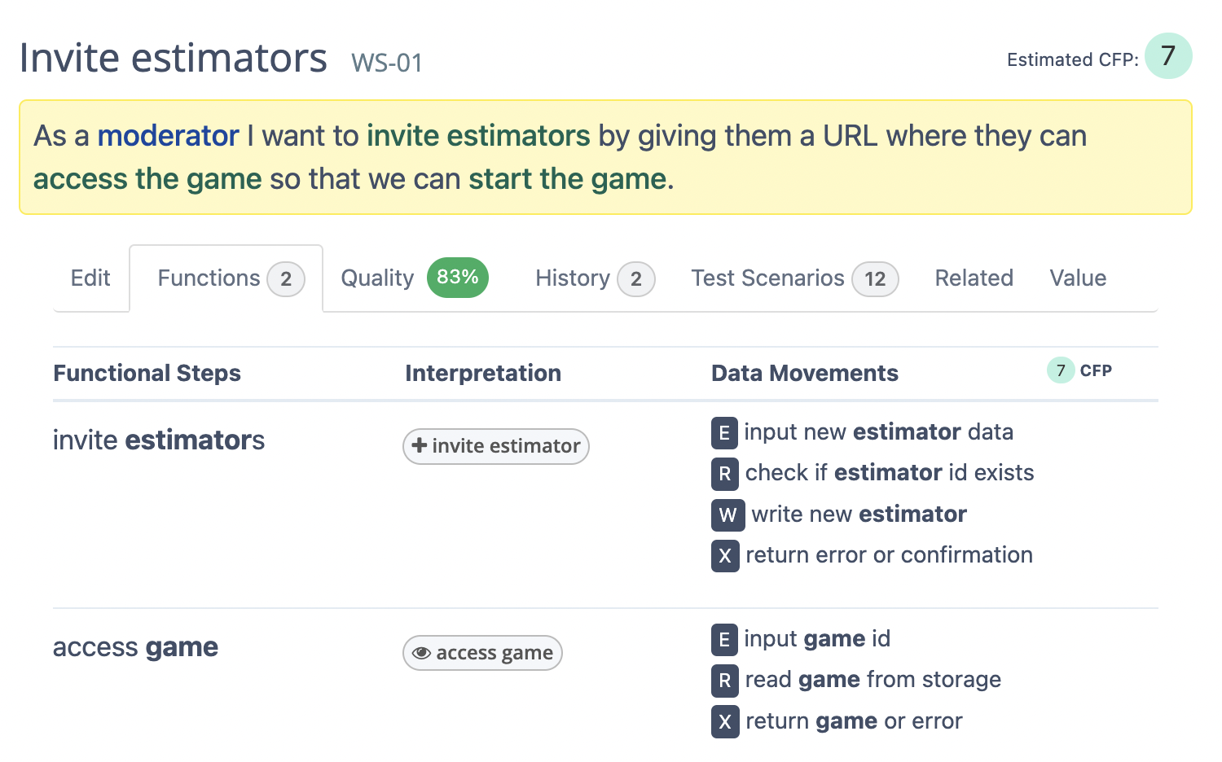Go to the Related tab
1222x762 pixels.
click(974, 278)
